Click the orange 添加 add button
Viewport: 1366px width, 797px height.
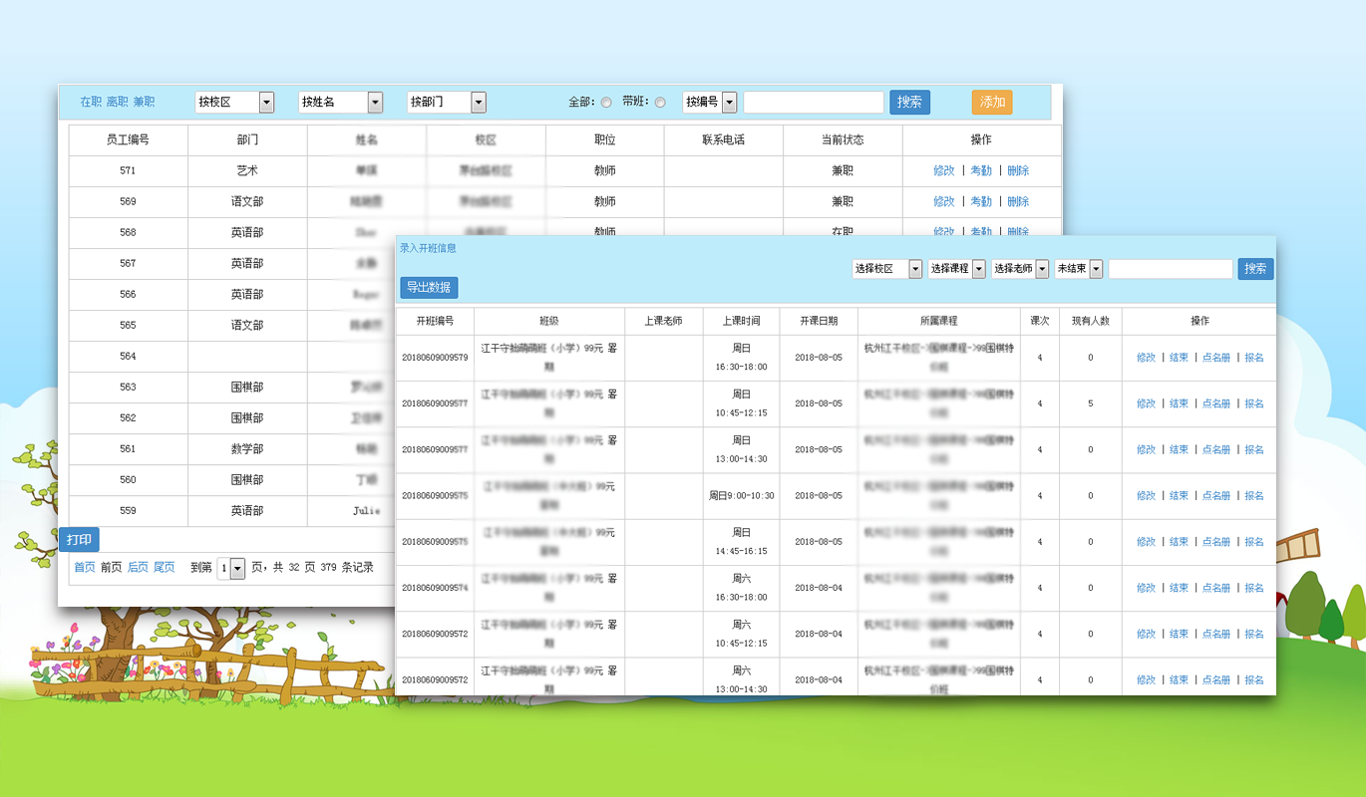(x=991, y=102)
